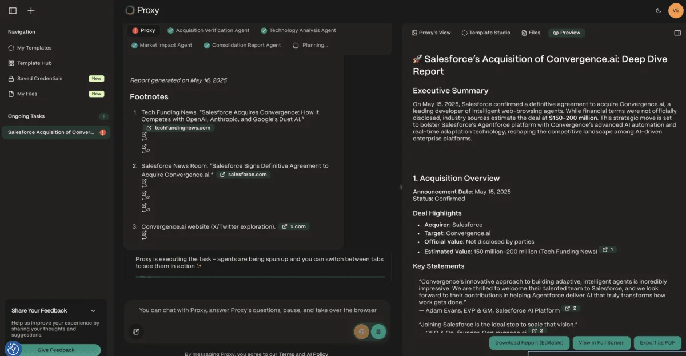Switch to Proxy's View tab
Viewport: 686px width, 356px height.
431,33
